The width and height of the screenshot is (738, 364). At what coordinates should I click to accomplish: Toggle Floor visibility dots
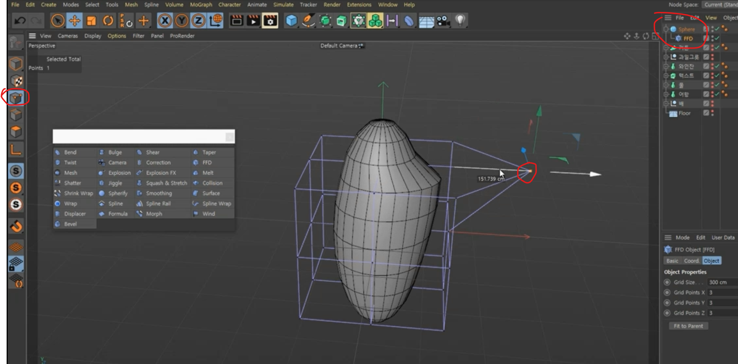(x=713, y=113)
